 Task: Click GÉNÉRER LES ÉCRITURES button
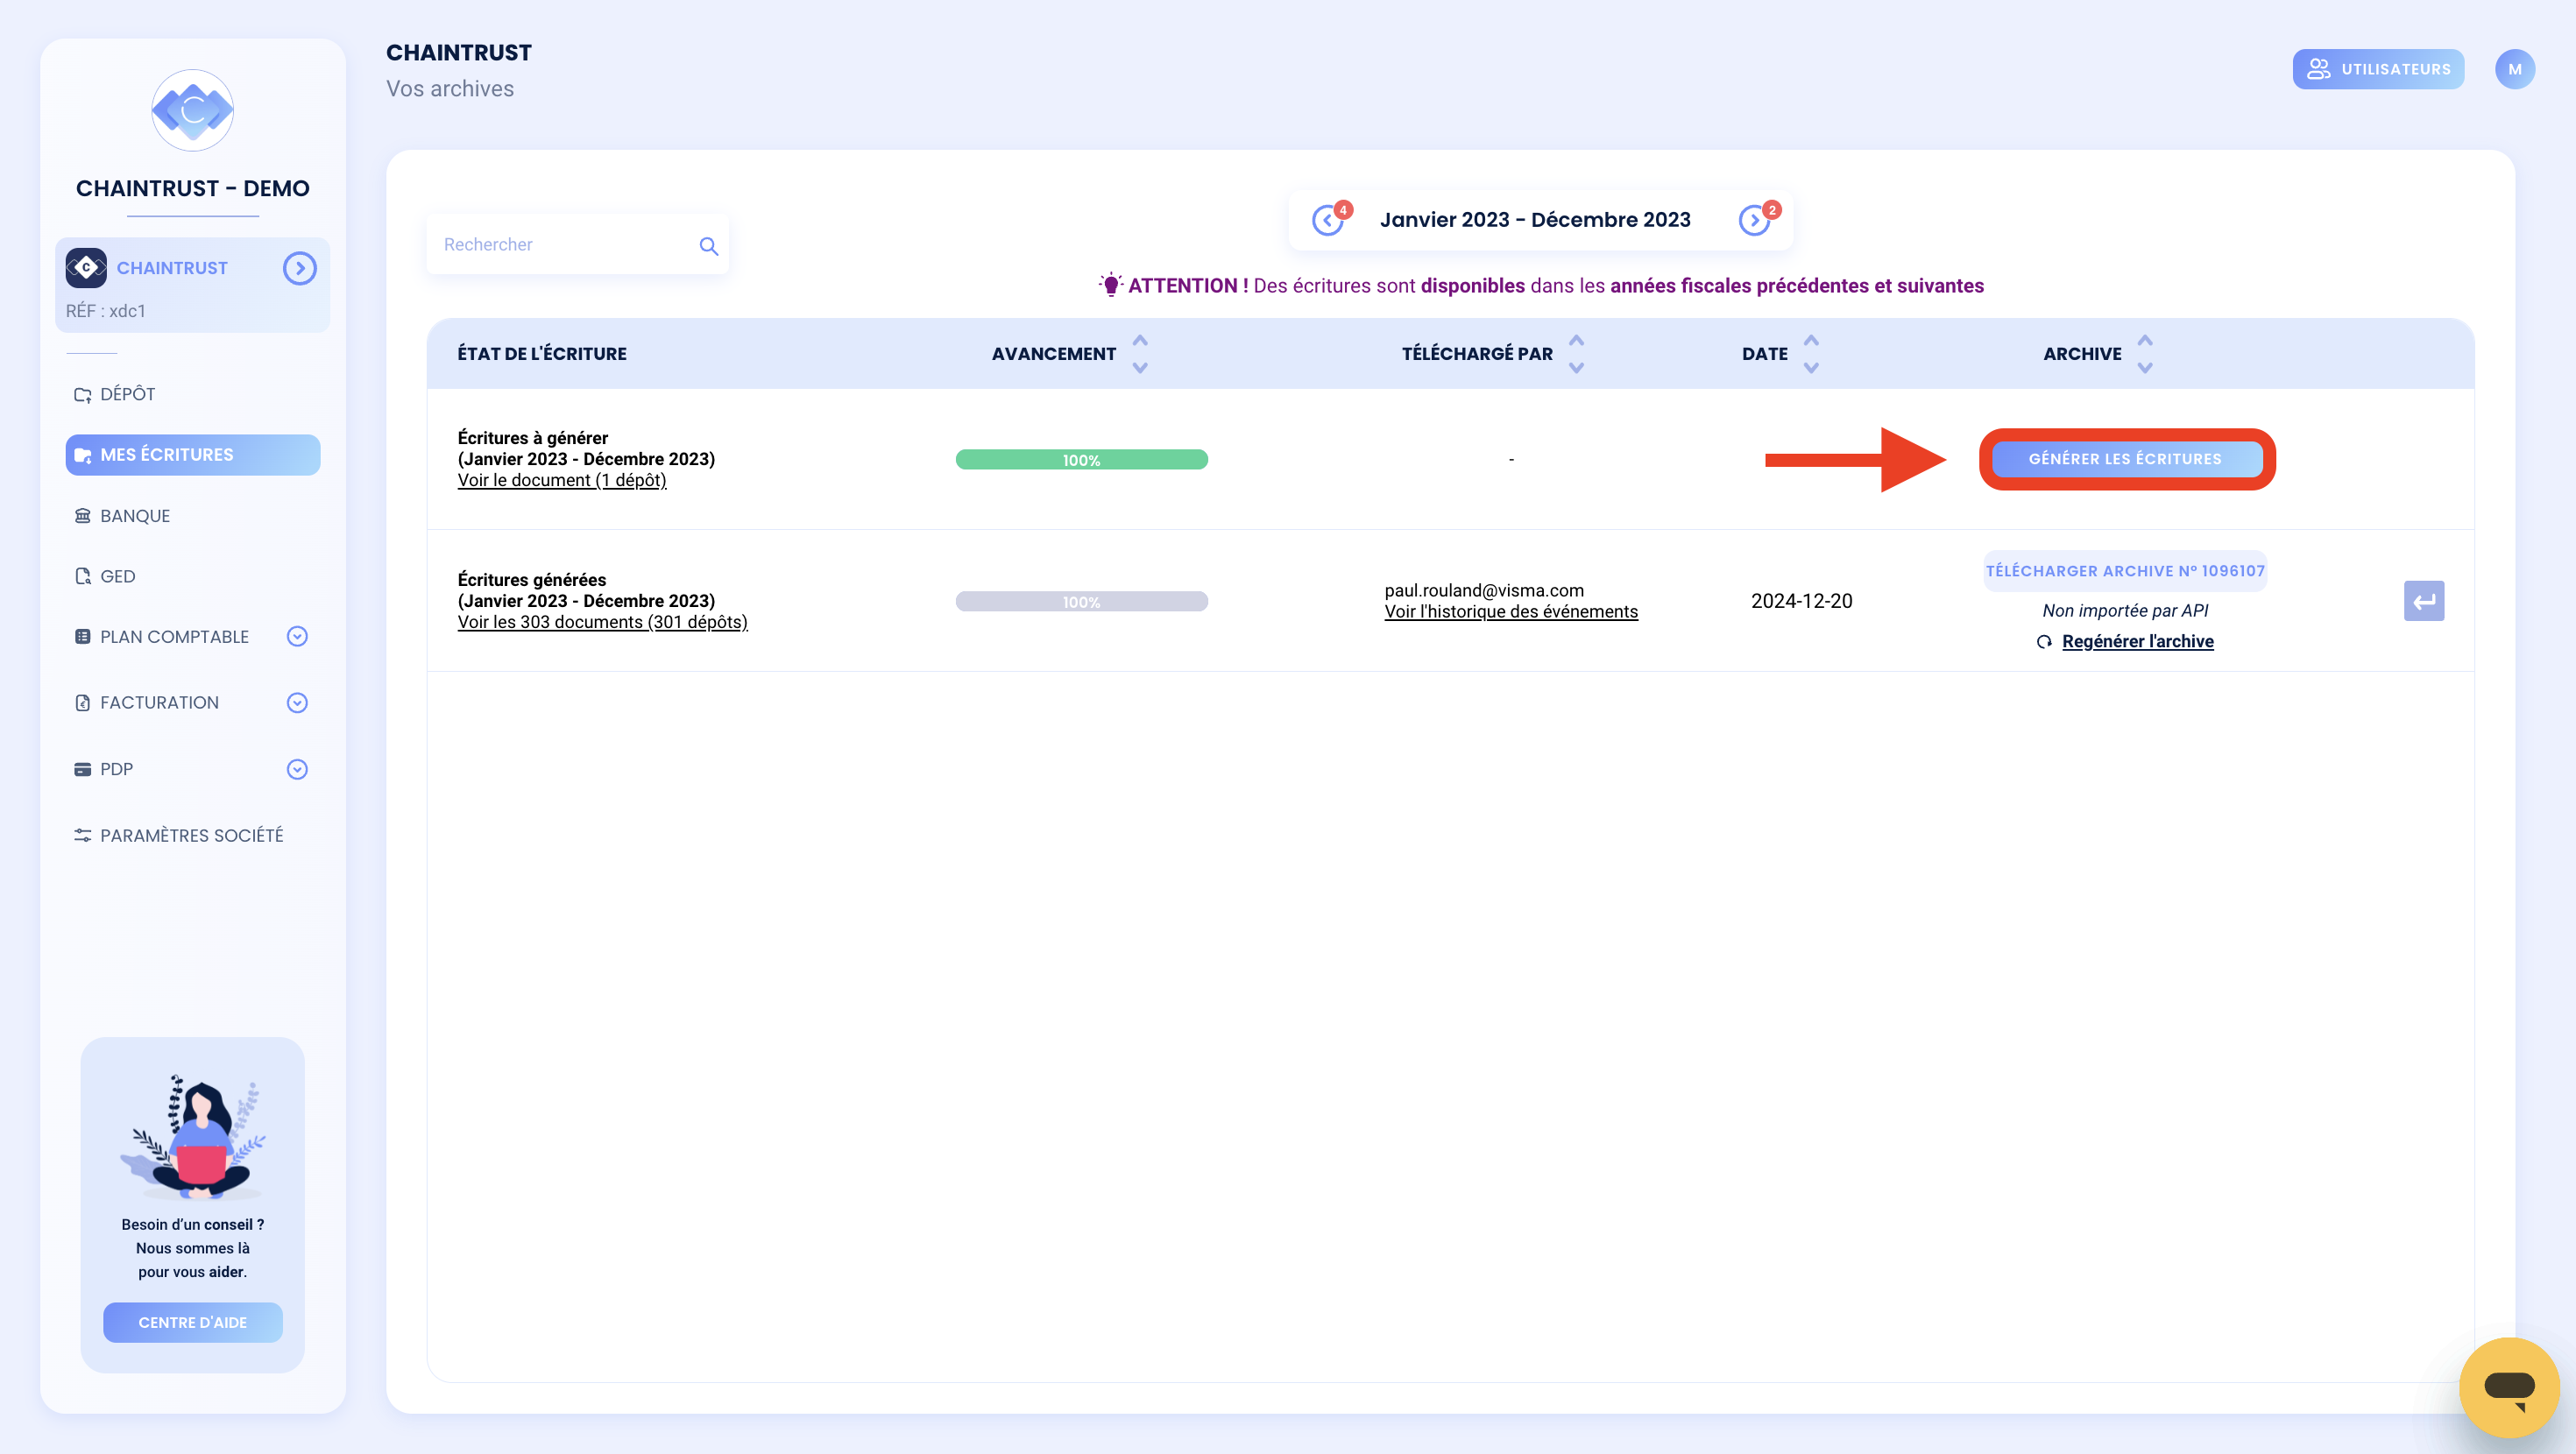[x=2126, y=459]
